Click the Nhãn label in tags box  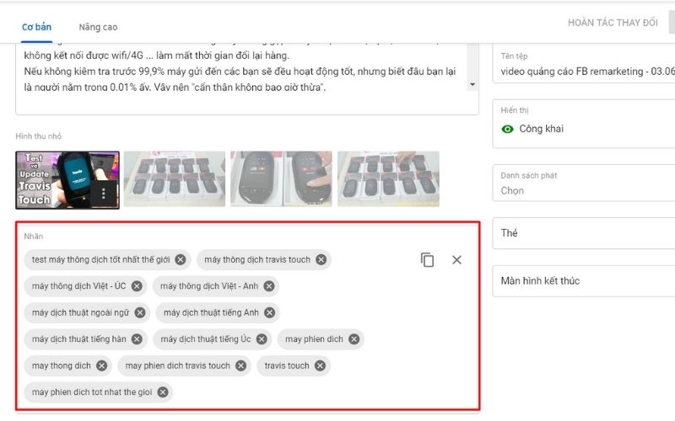[x=33, y=237]
